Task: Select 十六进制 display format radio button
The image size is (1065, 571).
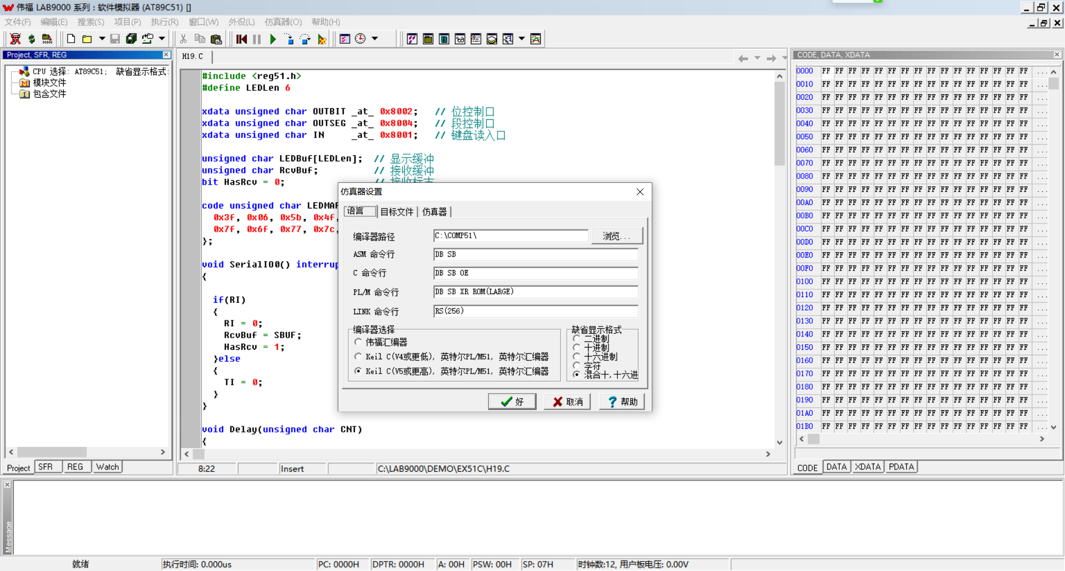Action: point(577,356)
